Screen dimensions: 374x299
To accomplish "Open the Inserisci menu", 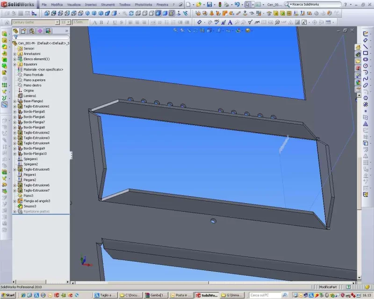I will pyautogui.click(x=91, y=5).
